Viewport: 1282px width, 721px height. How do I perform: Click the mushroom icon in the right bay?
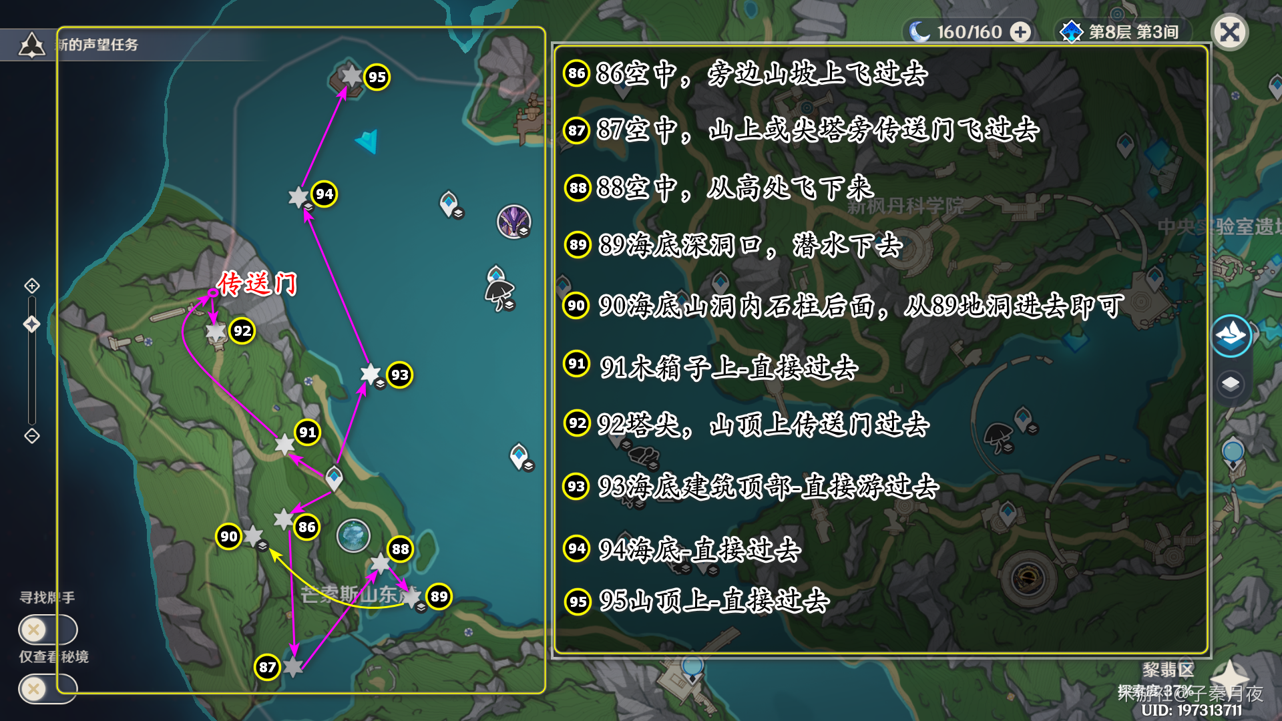click(x=998, y=437)
